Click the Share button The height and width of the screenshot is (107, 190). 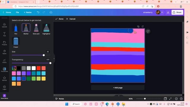click(x=177, y=12)
